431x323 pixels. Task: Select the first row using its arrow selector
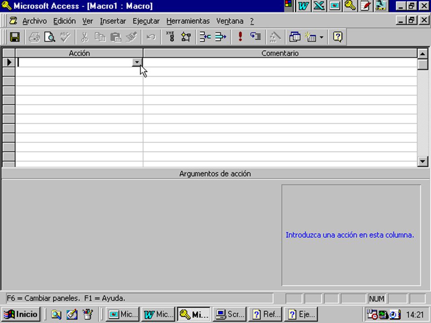pyautogui.click(x=9, y=62)
